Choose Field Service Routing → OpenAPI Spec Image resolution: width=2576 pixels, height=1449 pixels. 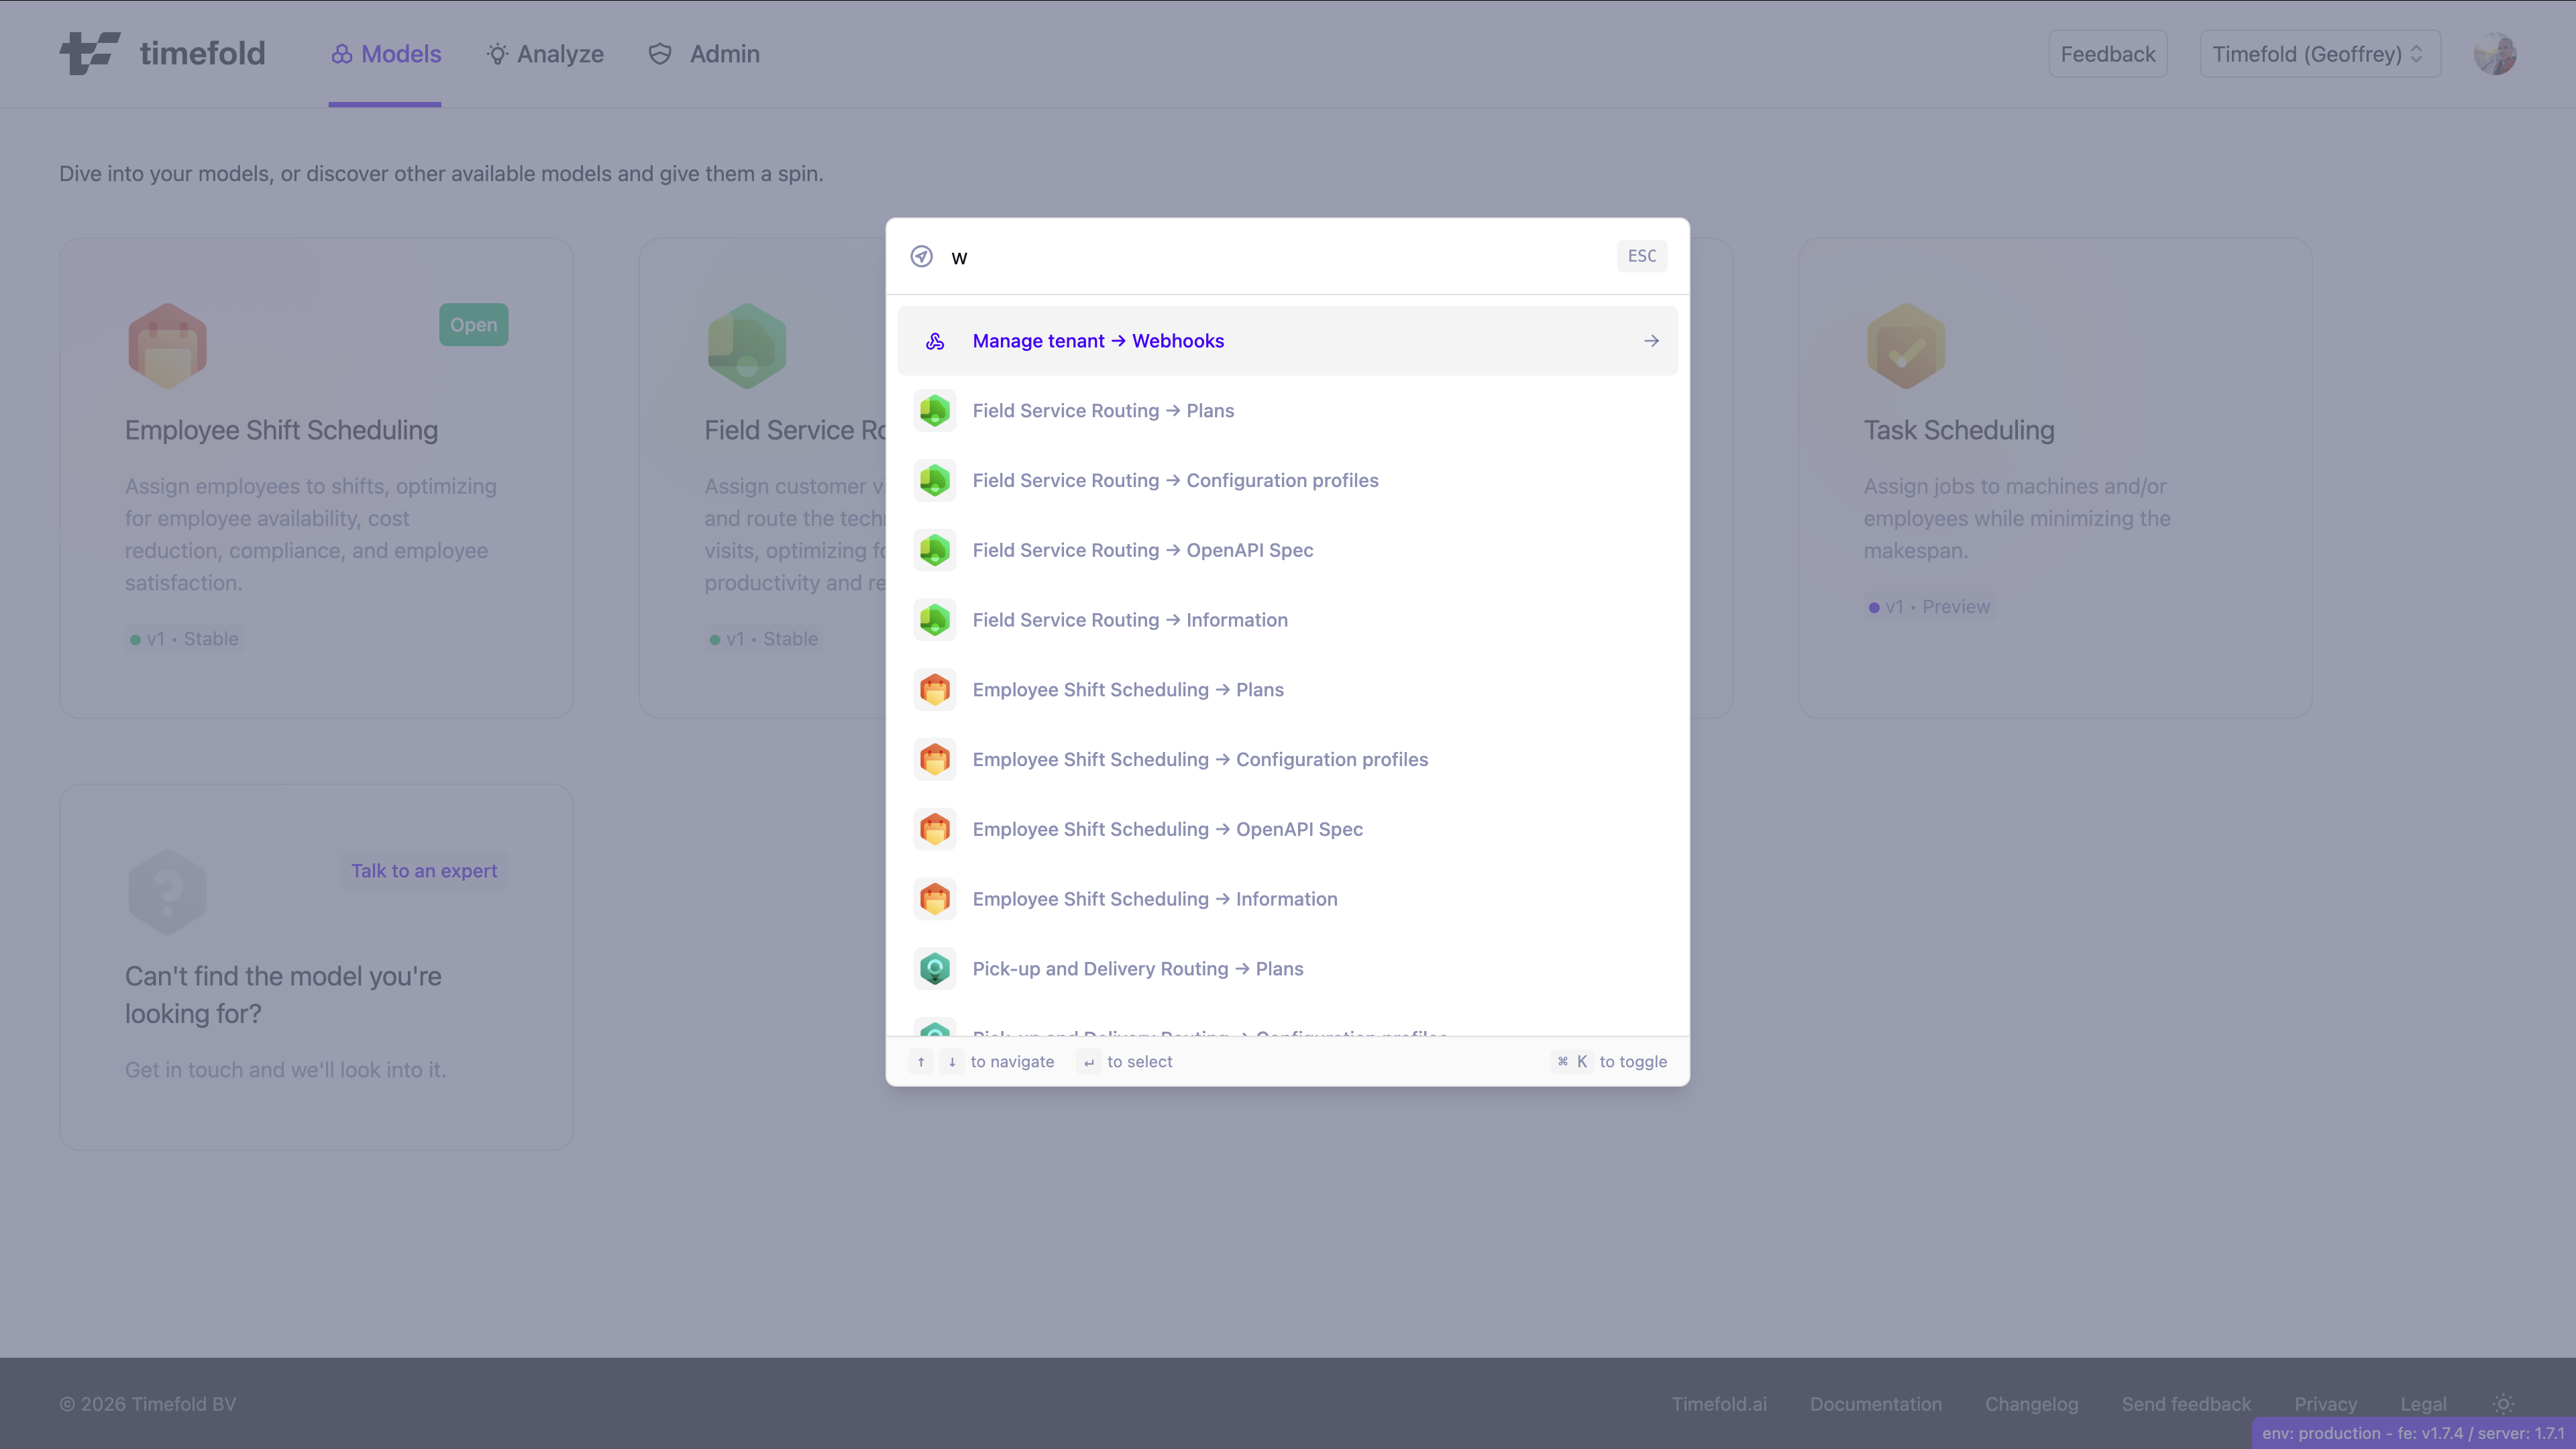[x=1287, y=550]
